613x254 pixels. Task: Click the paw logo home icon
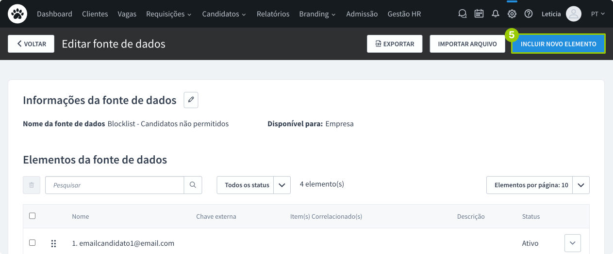[x=17, y=14]
